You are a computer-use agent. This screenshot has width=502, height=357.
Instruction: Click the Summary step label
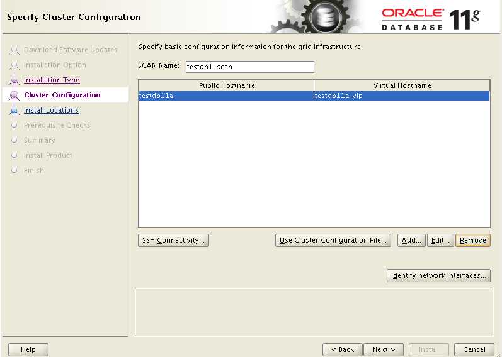(x=40, y=140)
